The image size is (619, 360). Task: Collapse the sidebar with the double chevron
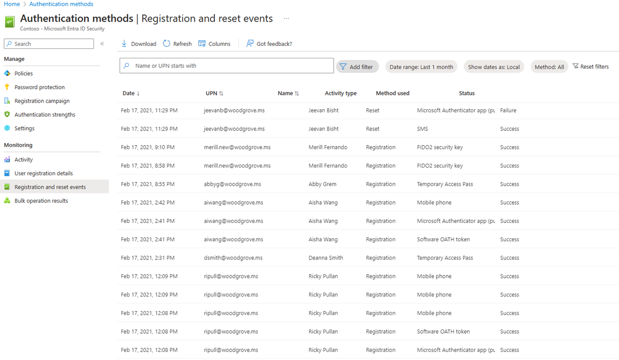pyautogui.click(x=102, y=43)
